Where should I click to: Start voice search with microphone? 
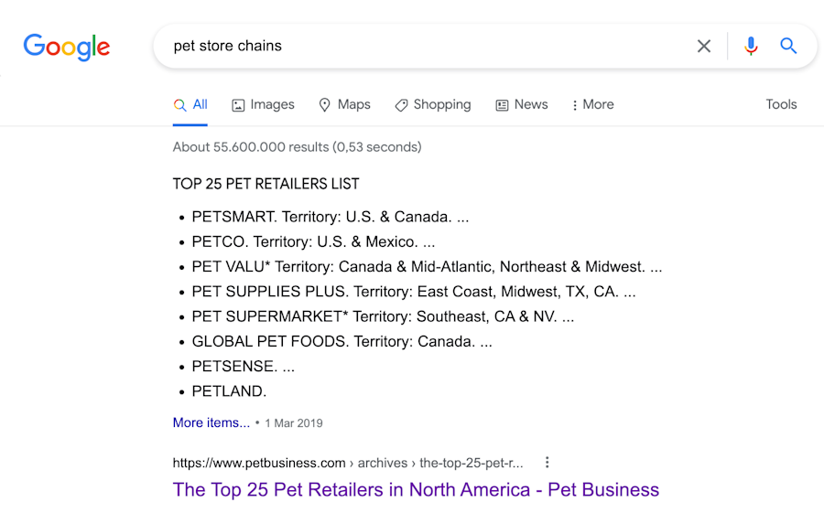pos(751,46)
